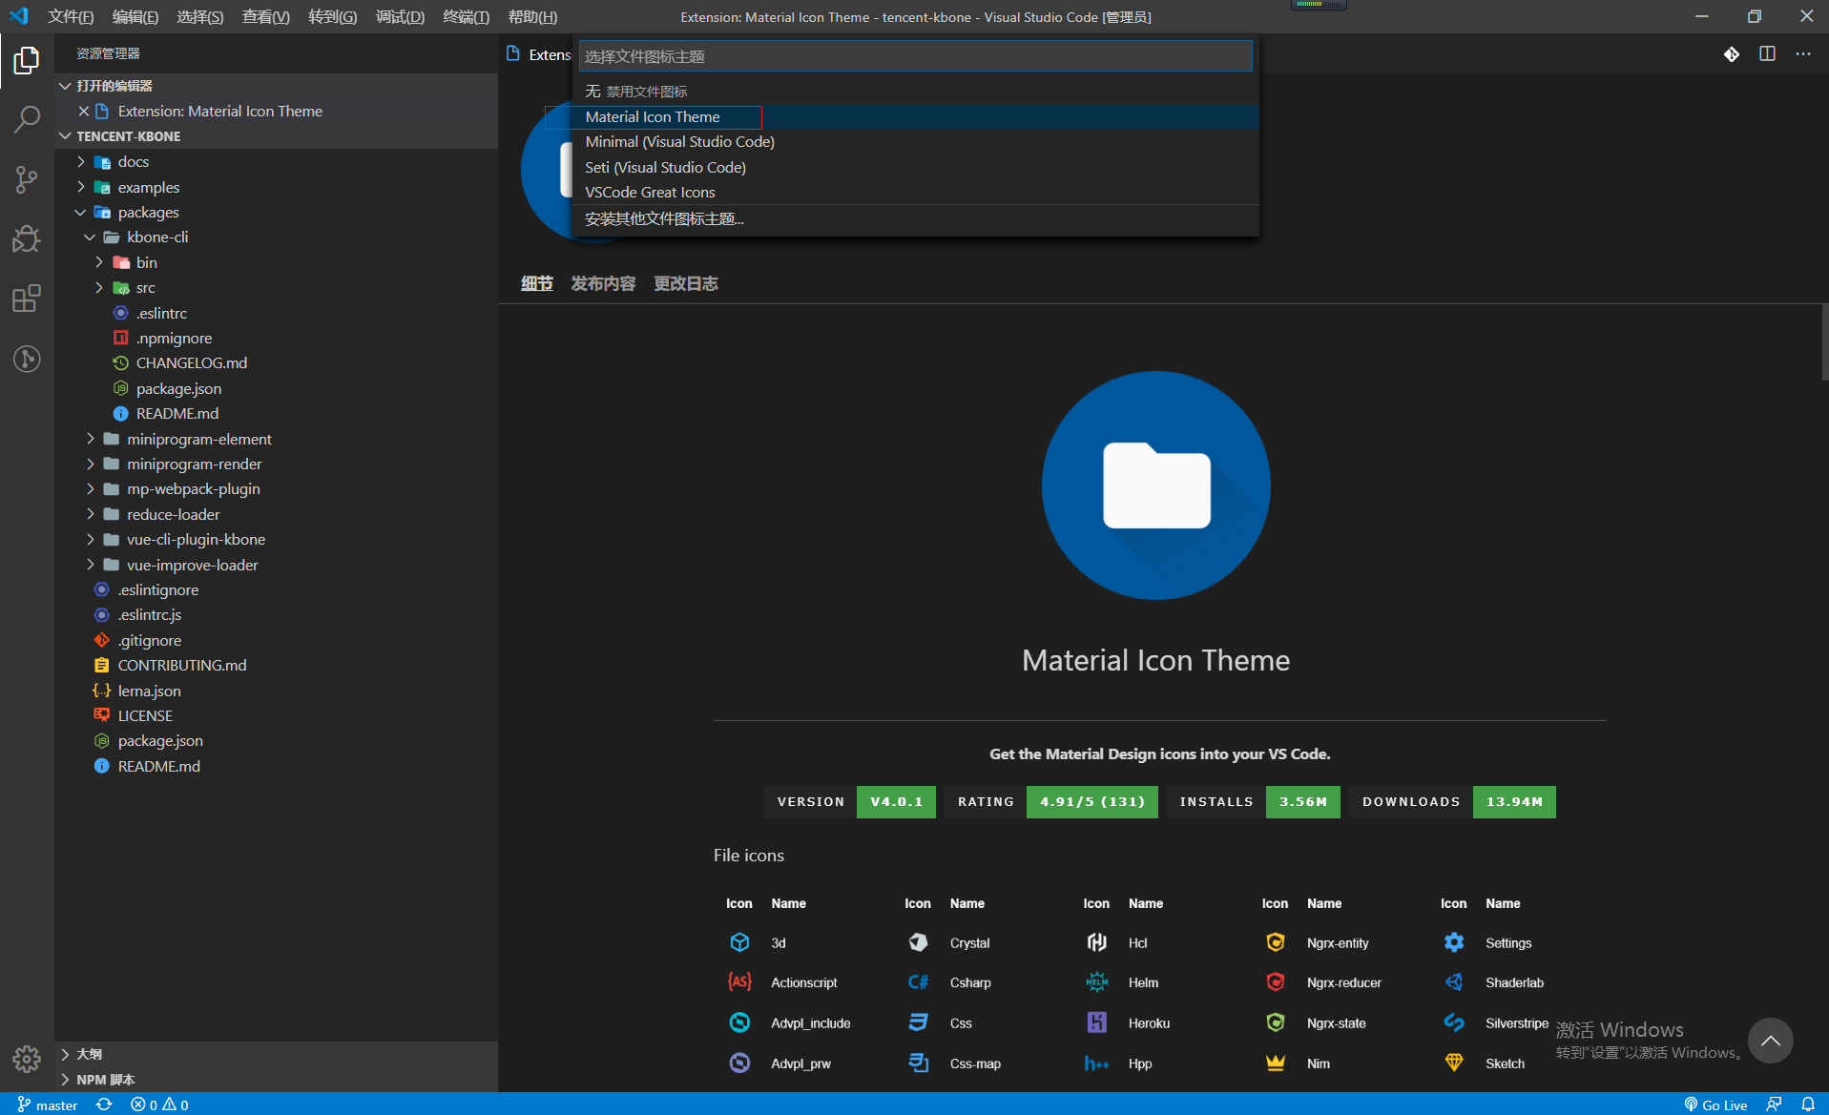Click the synchronize changes icon in status bar

(x=104, y=1105)
